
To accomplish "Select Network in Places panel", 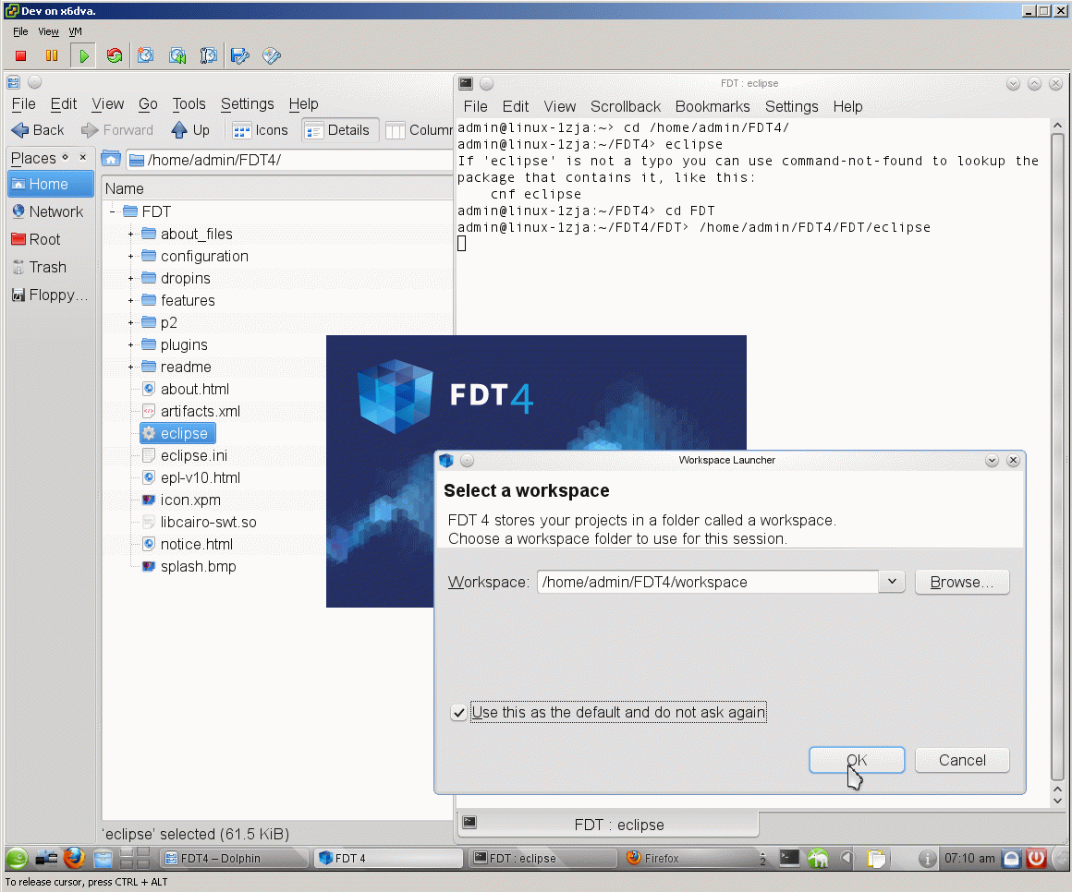I will click(x=51, y=211).
